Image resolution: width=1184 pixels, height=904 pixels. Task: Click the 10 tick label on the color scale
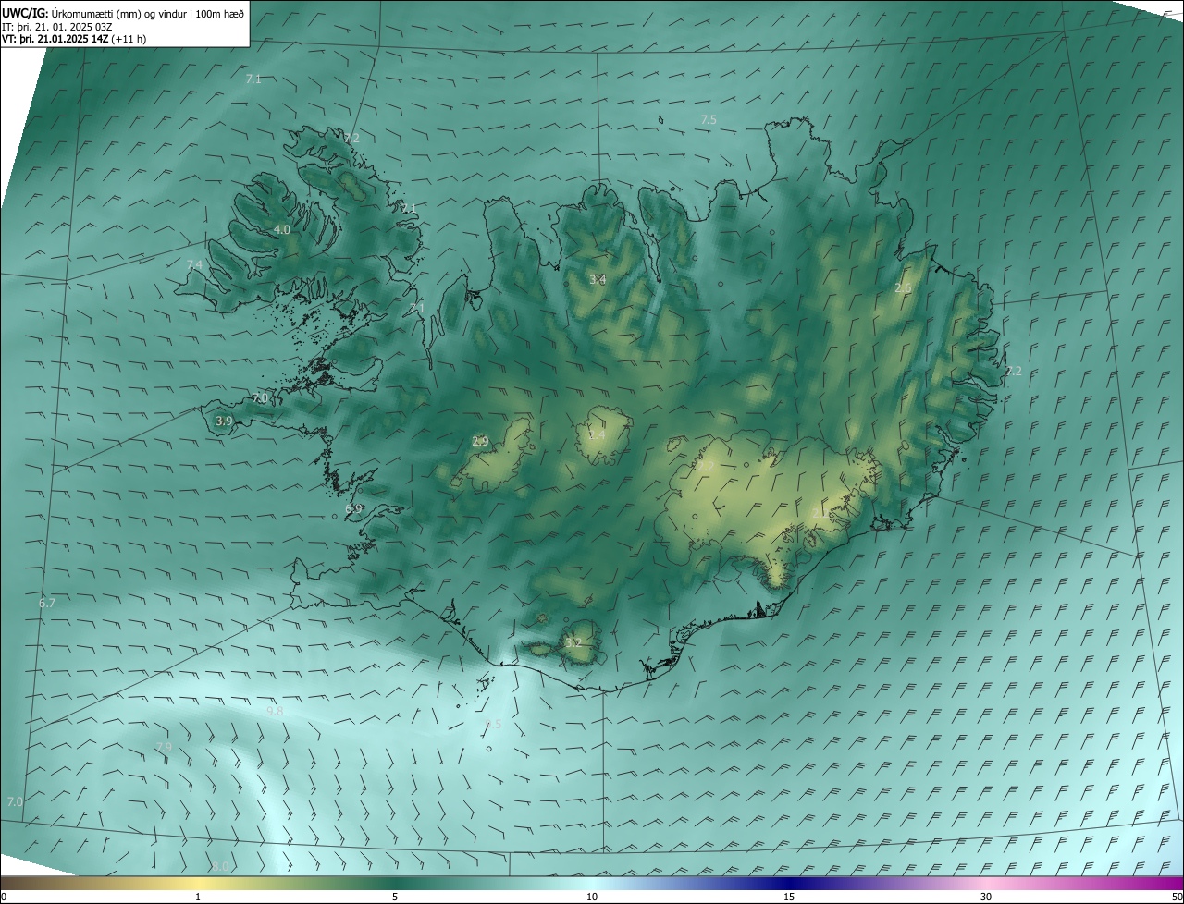click(592, 897)
